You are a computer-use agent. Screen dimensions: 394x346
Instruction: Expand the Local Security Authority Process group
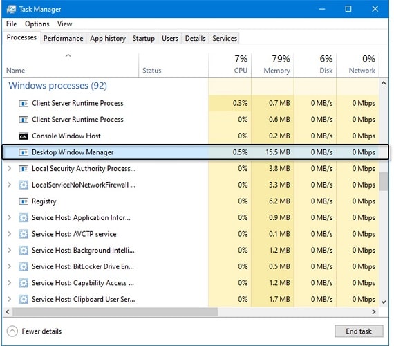[9, 168]
